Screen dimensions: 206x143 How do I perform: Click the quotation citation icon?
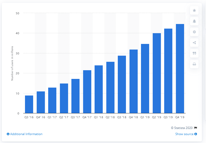tap(194, 53)
